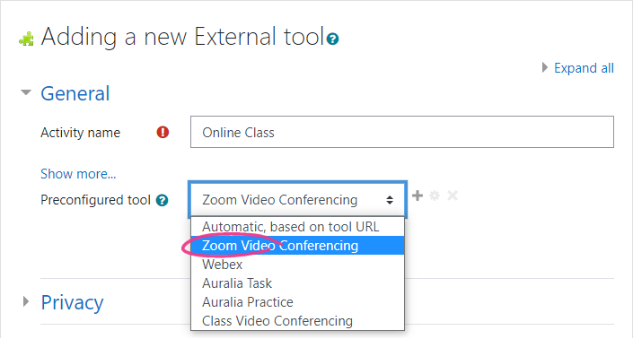Click into the Activity name text field
This screenshot has height=339, width=633.
(402, 132)
